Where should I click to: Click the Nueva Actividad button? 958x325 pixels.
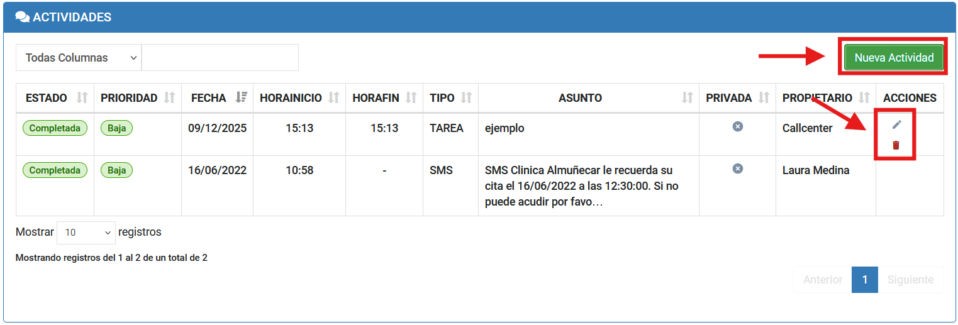click(894, 57)
